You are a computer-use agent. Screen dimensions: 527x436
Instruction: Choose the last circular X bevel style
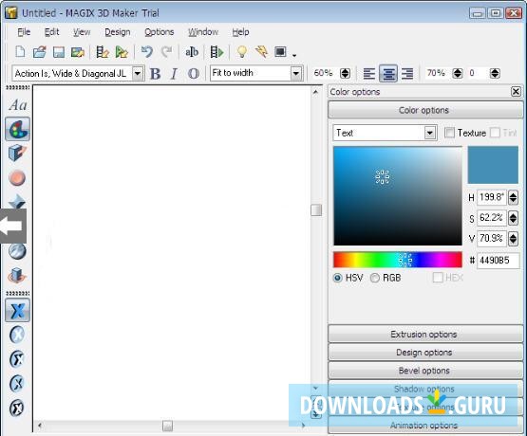[17, 408]
